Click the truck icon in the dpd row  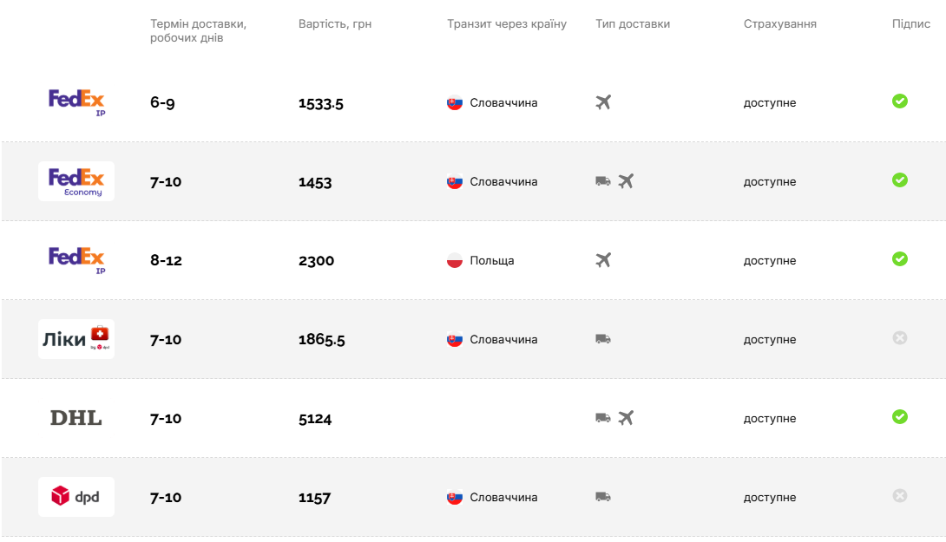pos(603,496)
